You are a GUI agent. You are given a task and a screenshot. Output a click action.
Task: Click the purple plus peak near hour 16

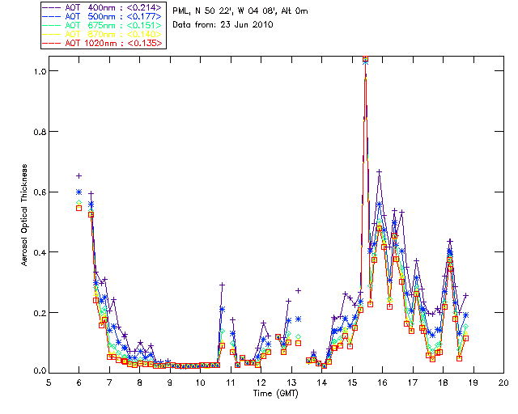(380, 172)
